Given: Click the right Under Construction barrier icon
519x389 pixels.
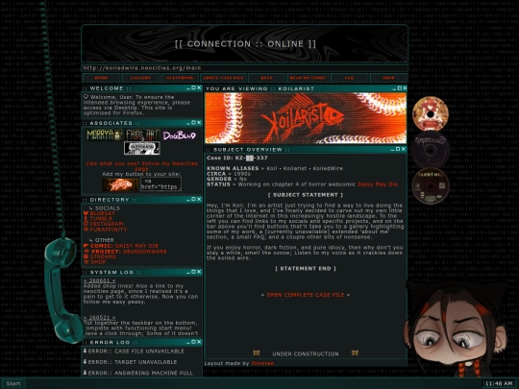Looking at the screenshot, I should pos(355,353).
